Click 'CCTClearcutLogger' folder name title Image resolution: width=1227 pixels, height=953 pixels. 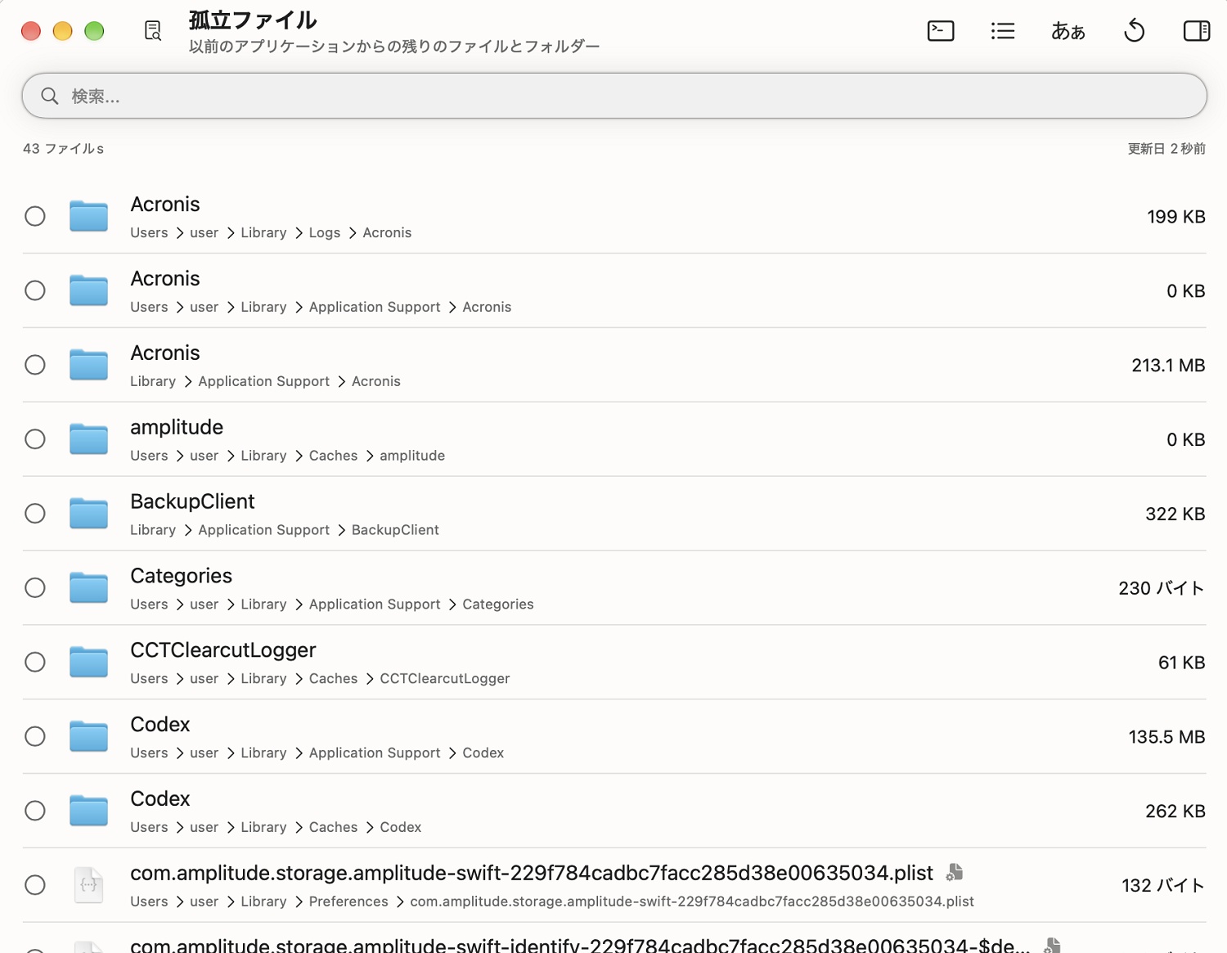click(223, 650)
